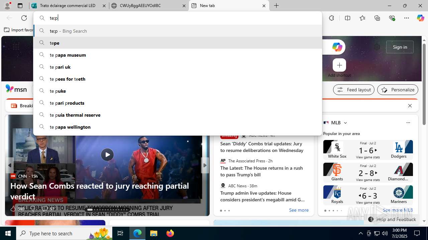Open Help and Feedback button
The width and height of the screenshot is (428, 240).
(x=392, y=219)
